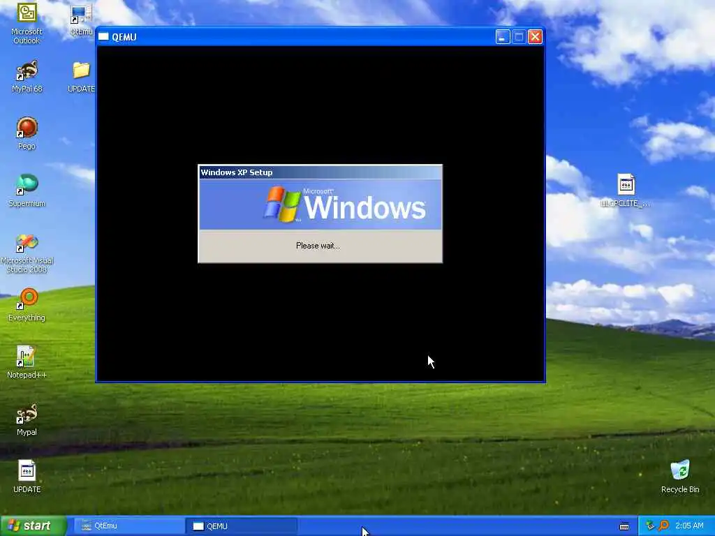Viewport: 715px width, 536px height.
Task: Switch to QtEmu in the taskbar
Action: (x=129, y=526)
